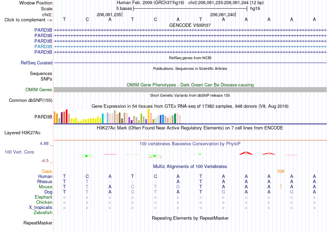
Task: Click the orange 338 gap count
Action: pyautogui.click(x=281, y=171)
